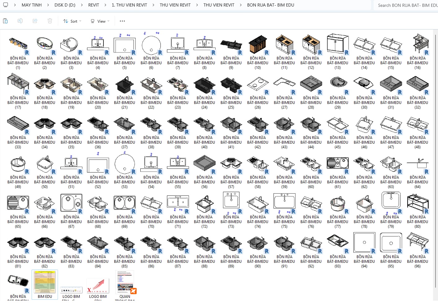Select the BÔN RỬA BÁT-BIMEDU (61) file
The height and width of the screenshot is (305, 438).
[x=338, y=171]
